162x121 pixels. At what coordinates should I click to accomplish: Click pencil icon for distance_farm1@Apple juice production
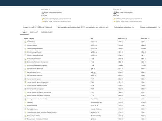pos(43,19)
